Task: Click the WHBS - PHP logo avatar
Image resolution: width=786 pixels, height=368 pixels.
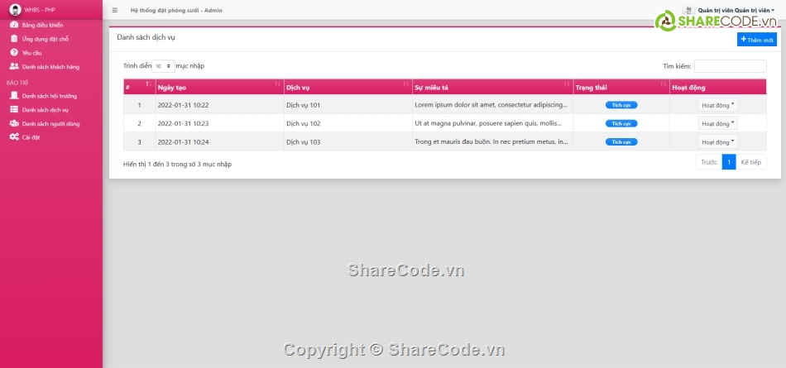Action: 15,10
